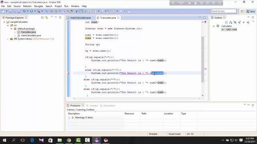Toggle Hide Static Members in Outline
257x144 pixels.
(239, 22)
